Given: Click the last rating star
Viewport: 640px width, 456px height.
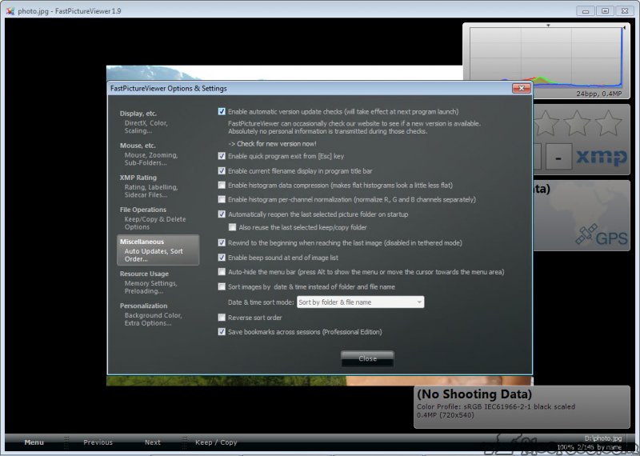Looking at the screenshot, I should tap(608, 123).
